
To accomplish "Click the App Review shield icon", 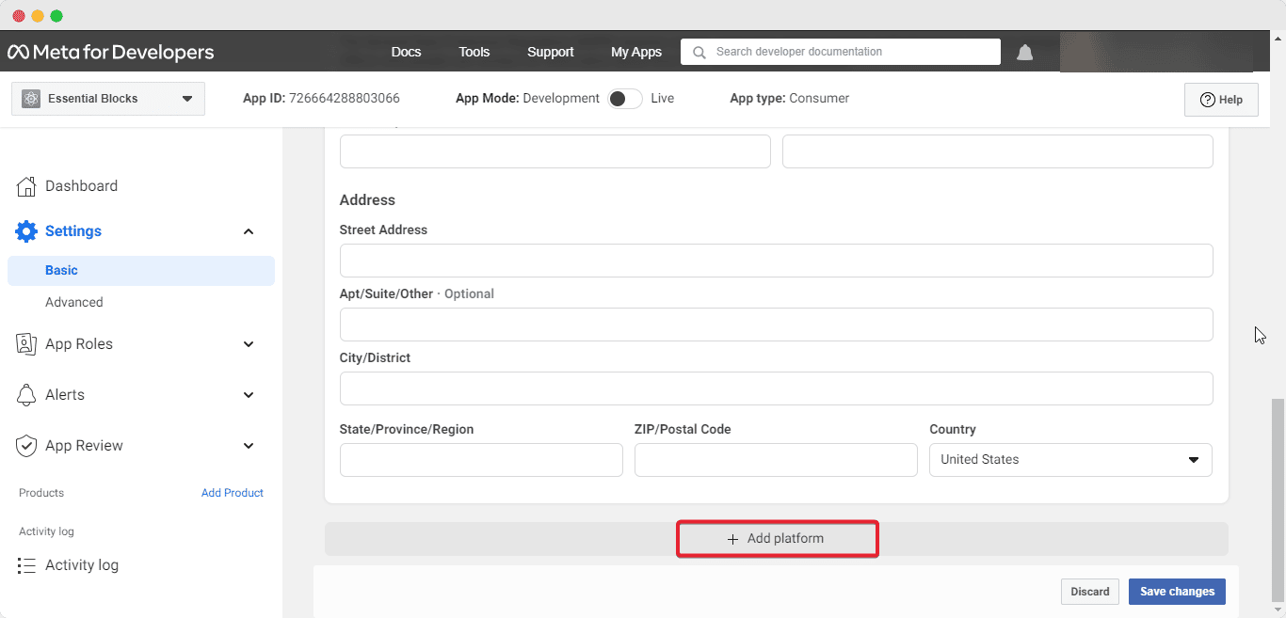I will [26, 446].
